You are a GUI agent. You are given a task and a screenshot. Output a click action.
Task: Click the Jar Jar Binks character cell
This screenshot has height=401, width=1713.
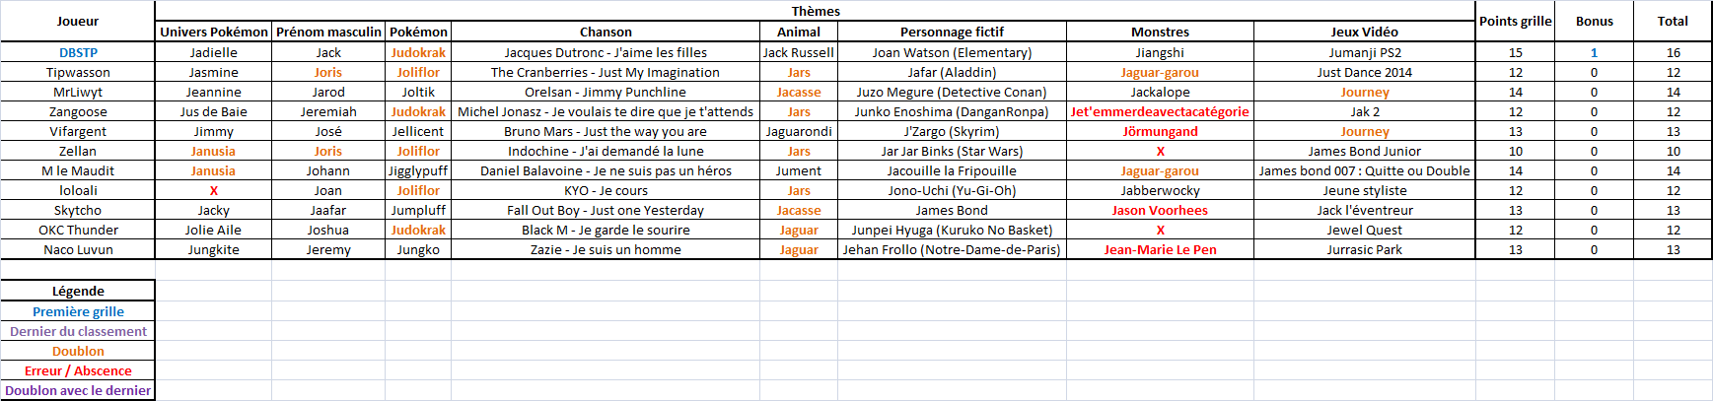[952, 151]
